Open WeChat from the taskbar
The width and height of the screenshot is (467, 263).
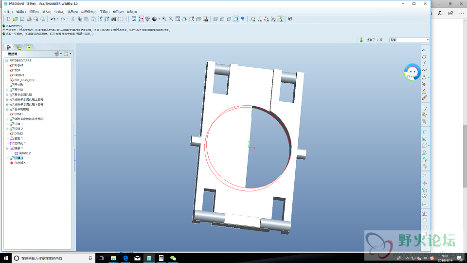173,258
